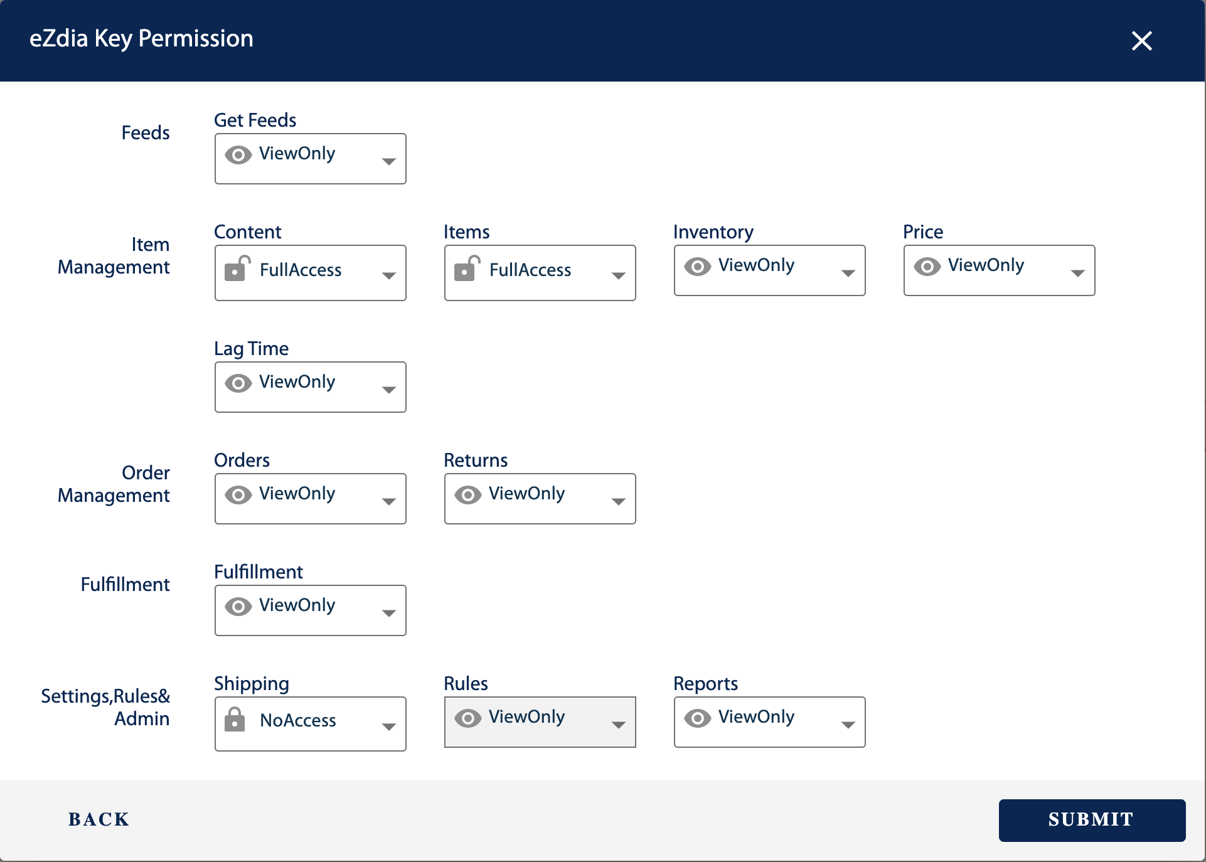
Task: Open the Inventory dropdown arrow
Action: [848, 272]
